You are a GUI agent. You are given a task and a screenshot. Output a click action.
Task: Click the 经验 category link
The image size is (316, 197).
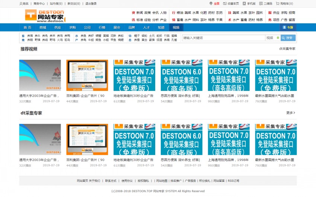(x=147, y=20)
